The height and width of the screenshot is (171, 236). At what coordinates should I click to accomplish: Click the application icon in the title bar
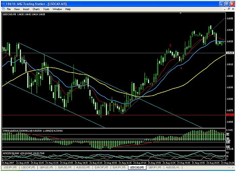coord(3,4)
